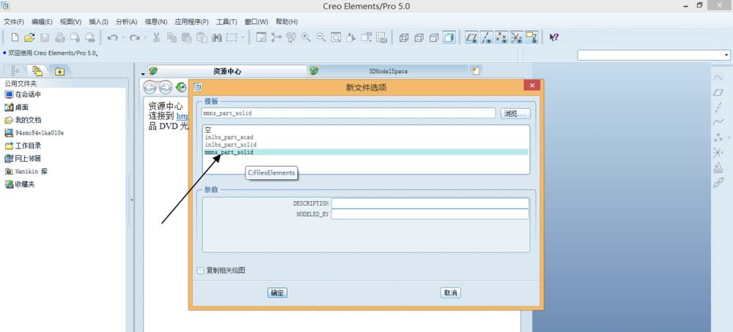The image size is (733, 332).
Task: Open the 应用程序(P) menu
Action: point(191,22)
